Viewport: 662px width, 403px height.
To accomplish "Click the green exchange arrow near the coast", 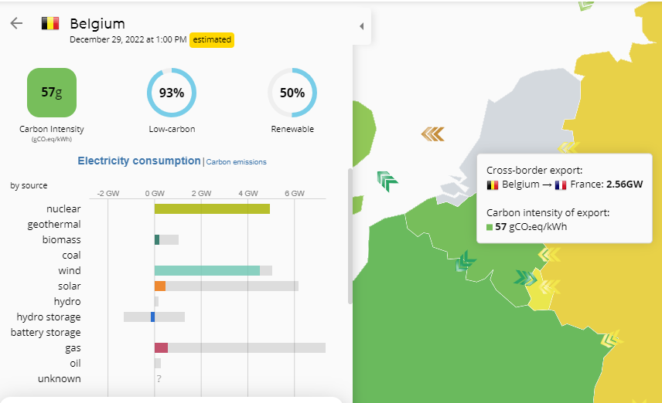I will click(x=387, y=181).
